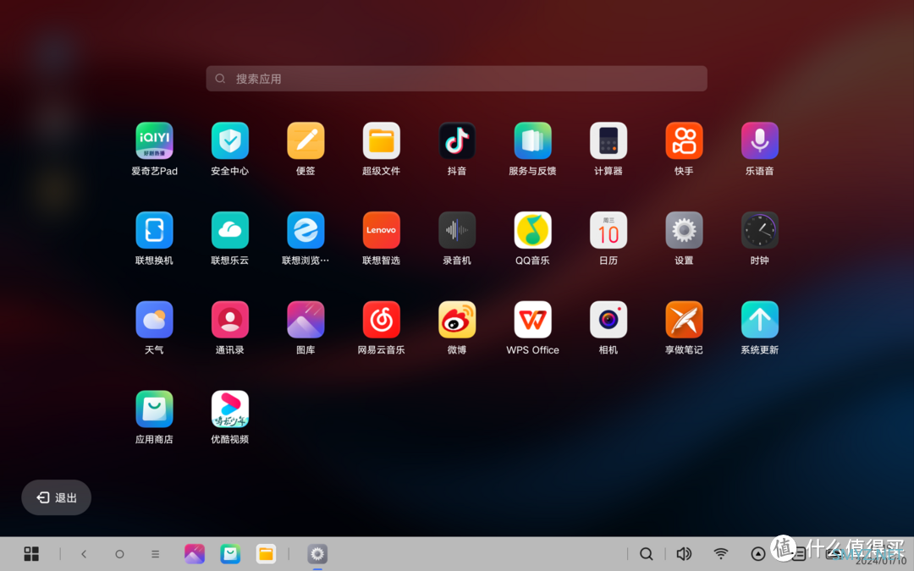Launch the 享做笔记 notes app
914x571 pixels.
click(x=685, y=319)
